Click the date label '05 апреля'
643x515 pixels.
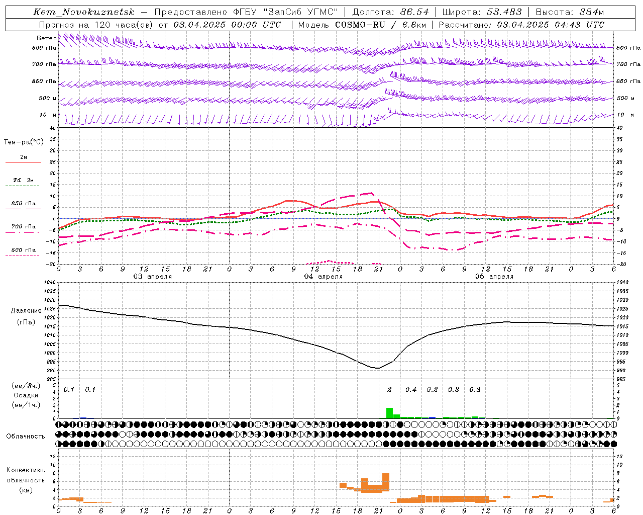(x=494, y=277)
